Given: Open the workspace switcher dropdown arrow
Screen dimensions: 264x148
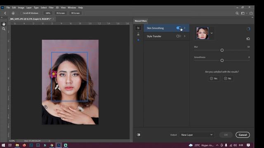Looking at the screenshot, I should [x=247, y=13].
